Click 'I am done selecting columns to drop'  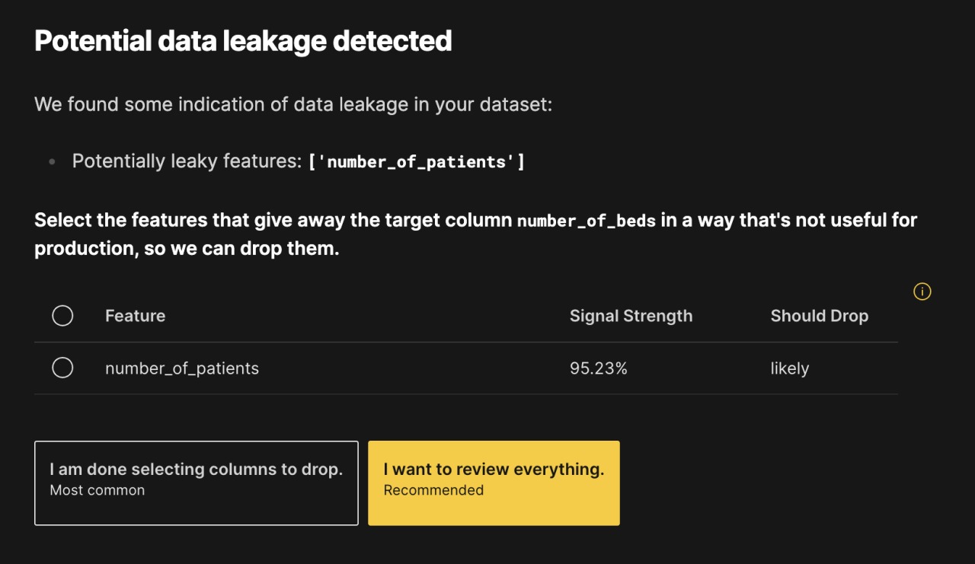pyautogui.click(x=196, y=483)
